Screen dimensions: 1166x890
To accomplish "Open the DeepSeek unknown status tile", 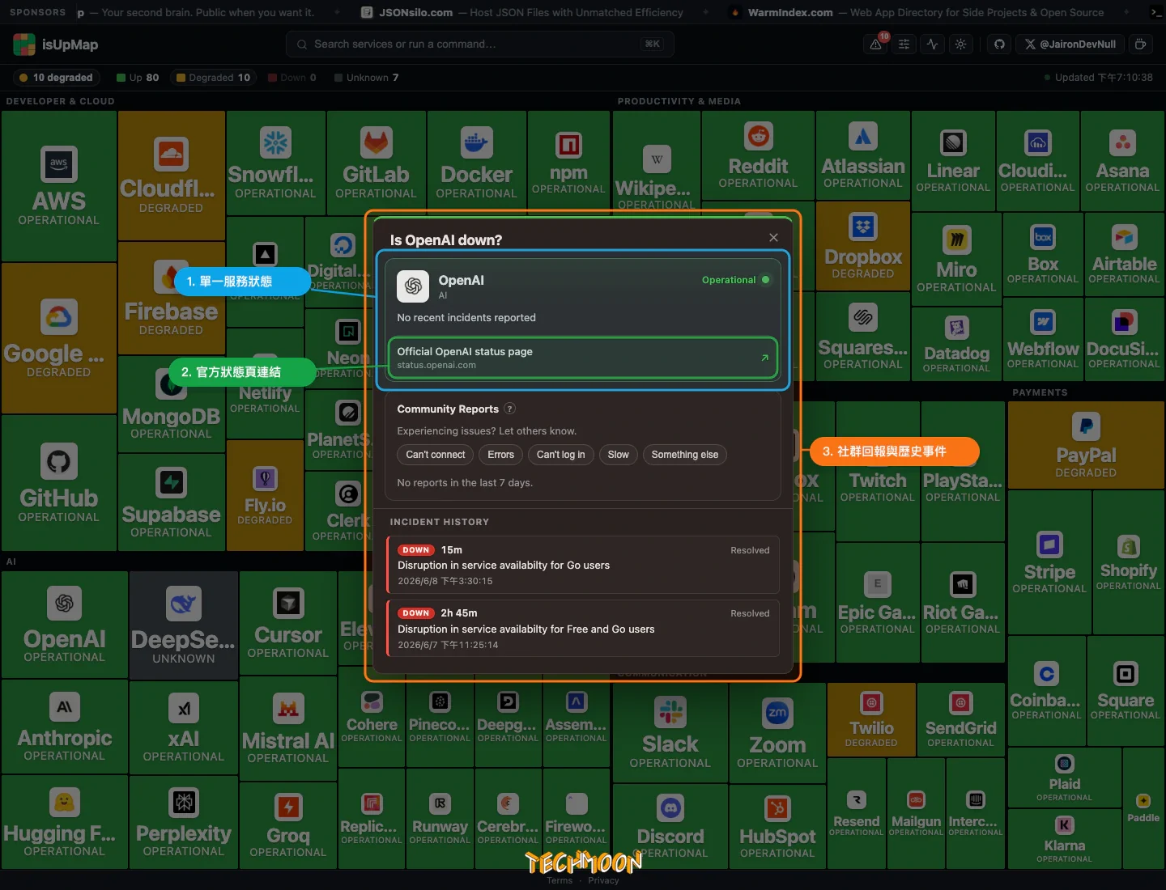I will (x=184, y=625).
